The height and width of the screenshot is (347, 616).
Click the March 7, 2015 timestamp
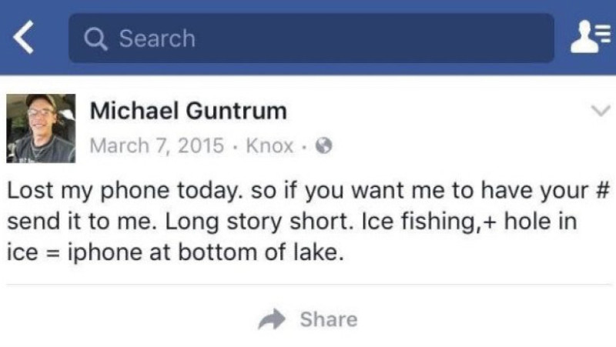pyautogui.click(x=157, y=146)
